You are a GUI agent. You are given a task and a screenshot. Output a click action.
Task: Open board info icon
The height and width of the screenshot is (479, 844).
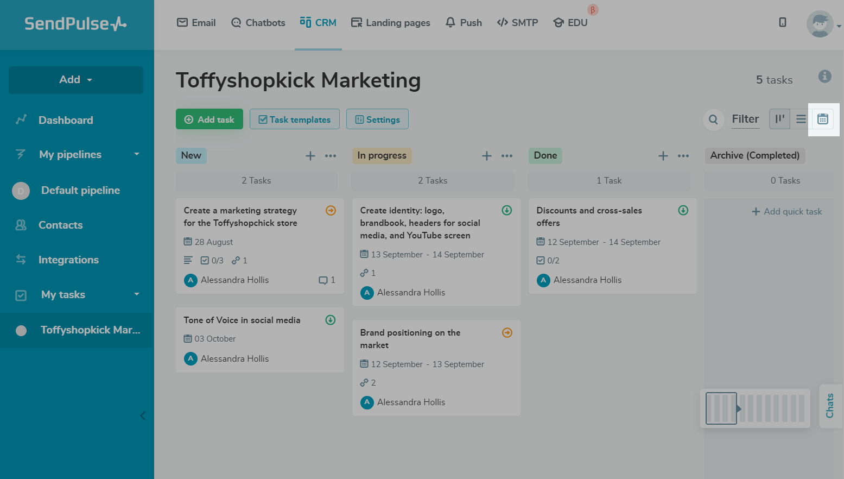click(x=824, y=77)
